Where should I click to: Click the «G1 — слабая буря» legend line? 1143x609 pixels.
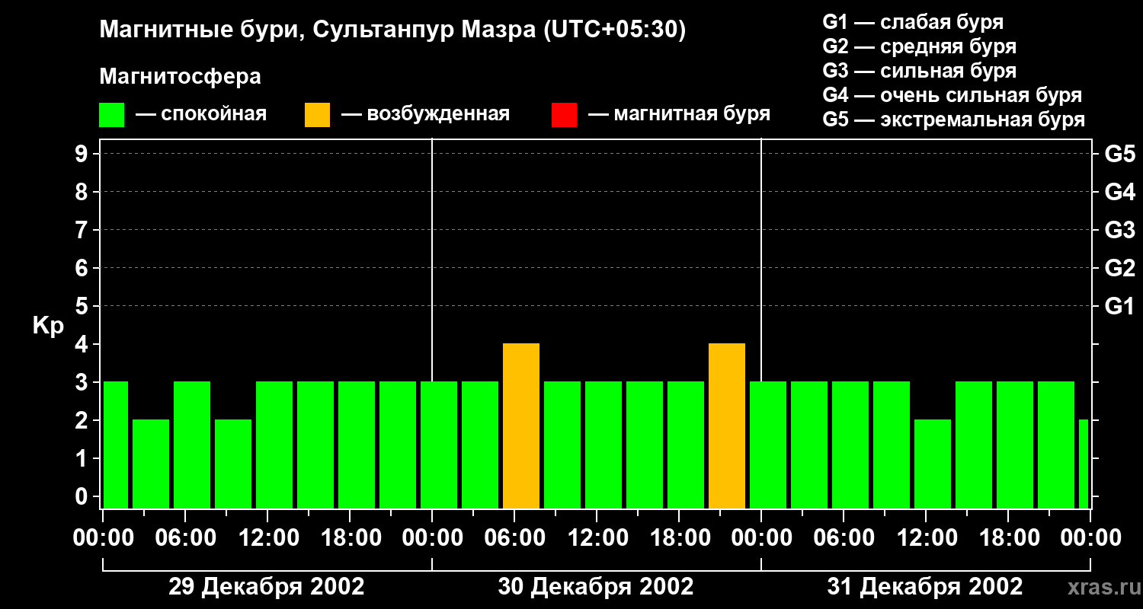point(913,22)
